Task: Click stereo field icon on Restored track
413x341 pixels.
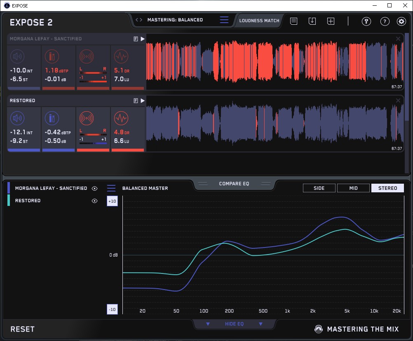Action: point(87,118)
